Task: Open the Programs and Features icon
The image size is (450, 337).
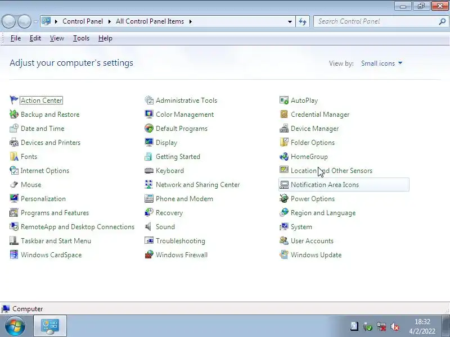Action: pyautogui.click(x=13, y=213)
